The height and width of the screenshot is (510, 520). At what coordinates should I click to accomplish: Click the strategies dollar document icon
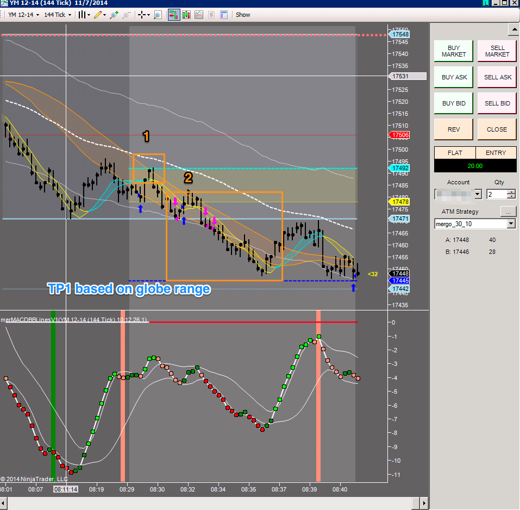click(x=211, y=15)
